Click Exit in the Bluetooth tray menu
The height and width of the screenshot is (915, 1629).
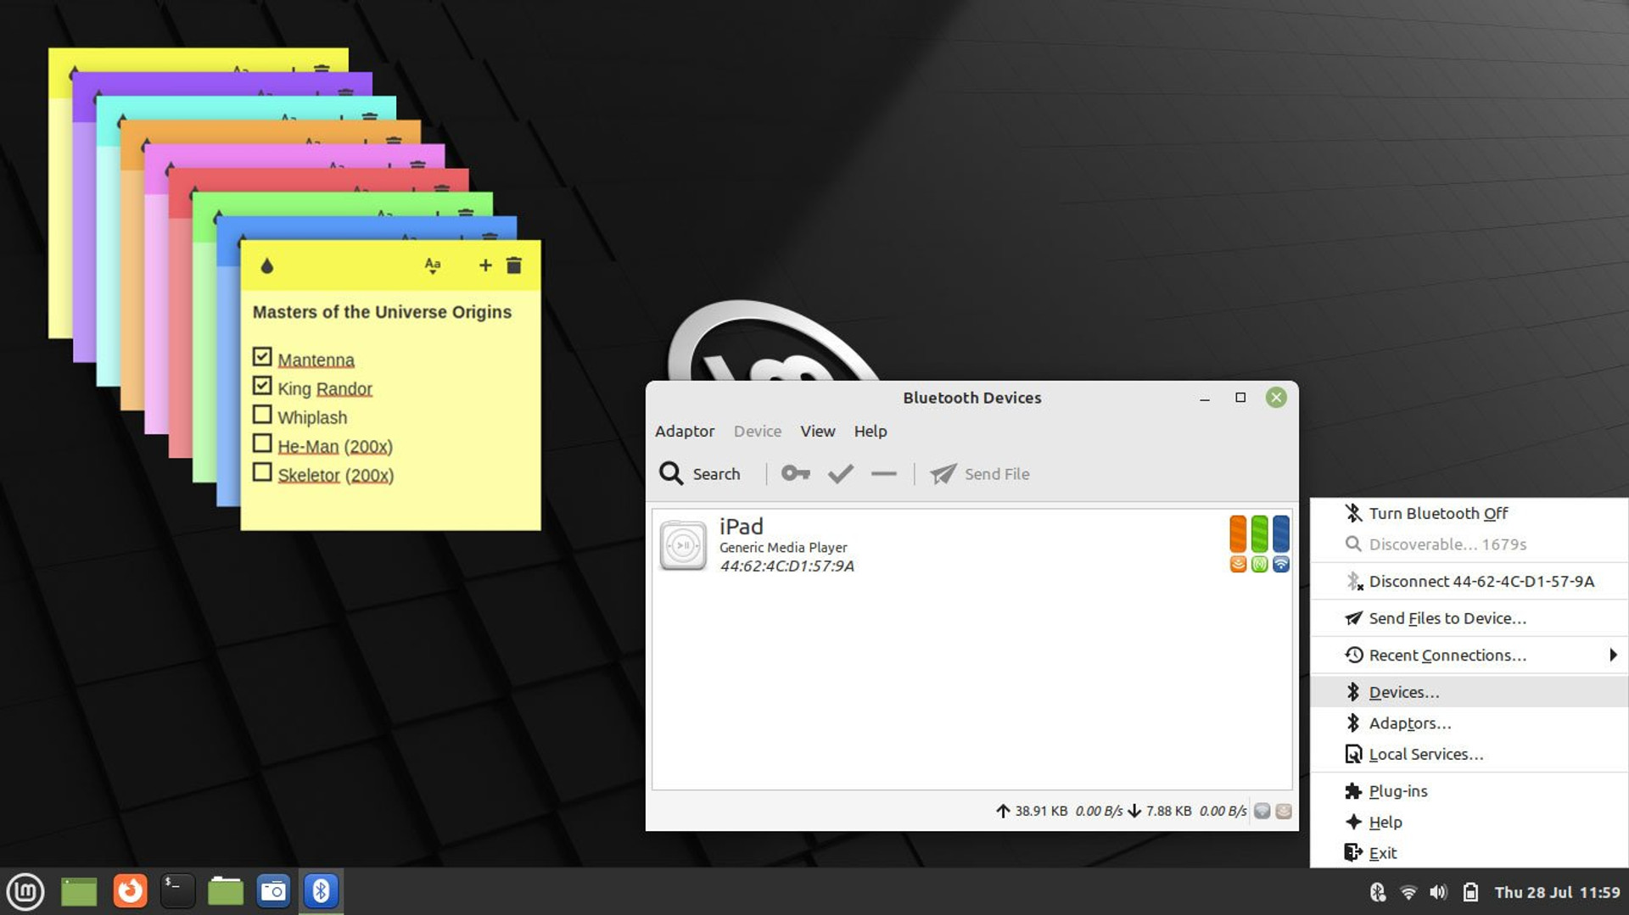click(x=1469, y=853)
